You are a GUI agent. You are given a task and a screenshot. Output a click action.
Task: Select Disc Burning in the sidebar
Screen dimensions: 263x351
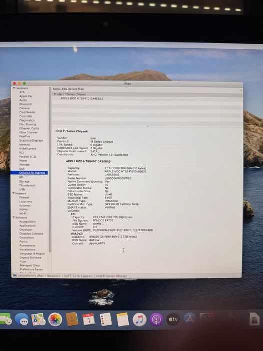[27, 124]
